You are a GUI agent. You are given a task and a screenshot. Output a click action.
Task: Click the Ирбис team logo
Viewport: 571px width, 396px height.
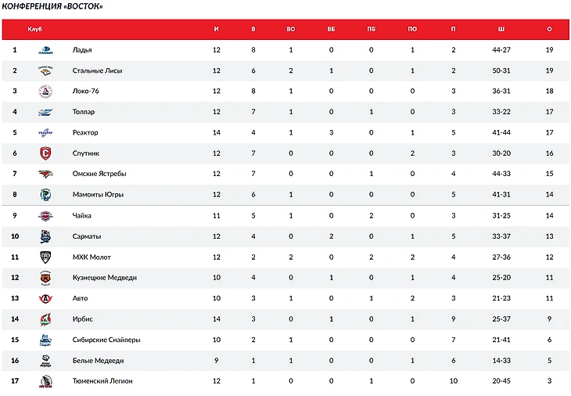coord(45,319)
